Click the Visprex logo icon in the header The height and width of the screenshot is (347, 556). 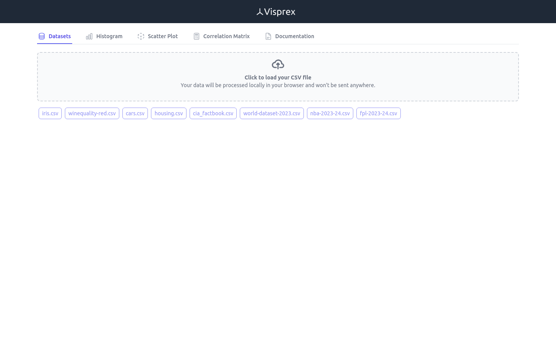coord(259,12)
